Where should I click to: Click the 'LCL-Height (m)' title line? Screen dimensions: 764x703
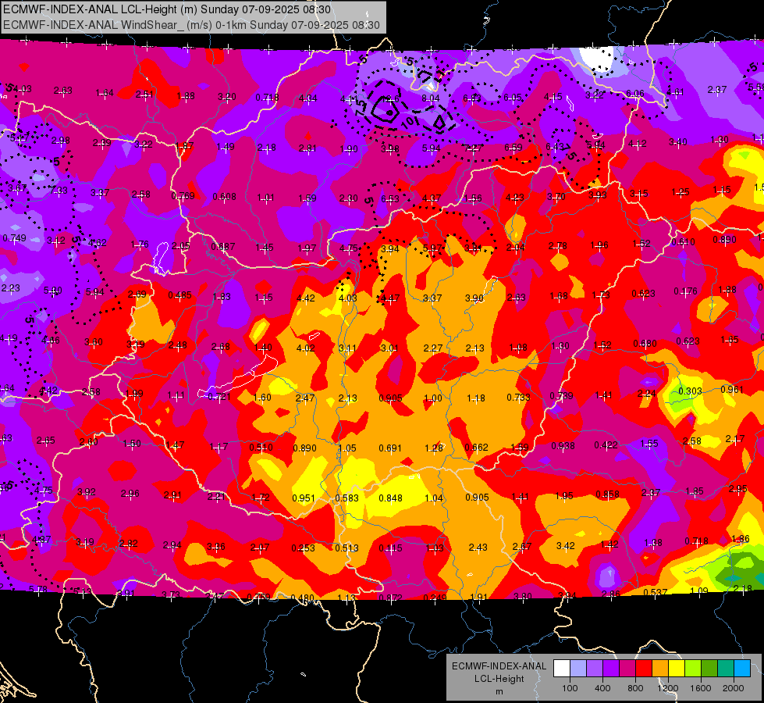[167, 9]
